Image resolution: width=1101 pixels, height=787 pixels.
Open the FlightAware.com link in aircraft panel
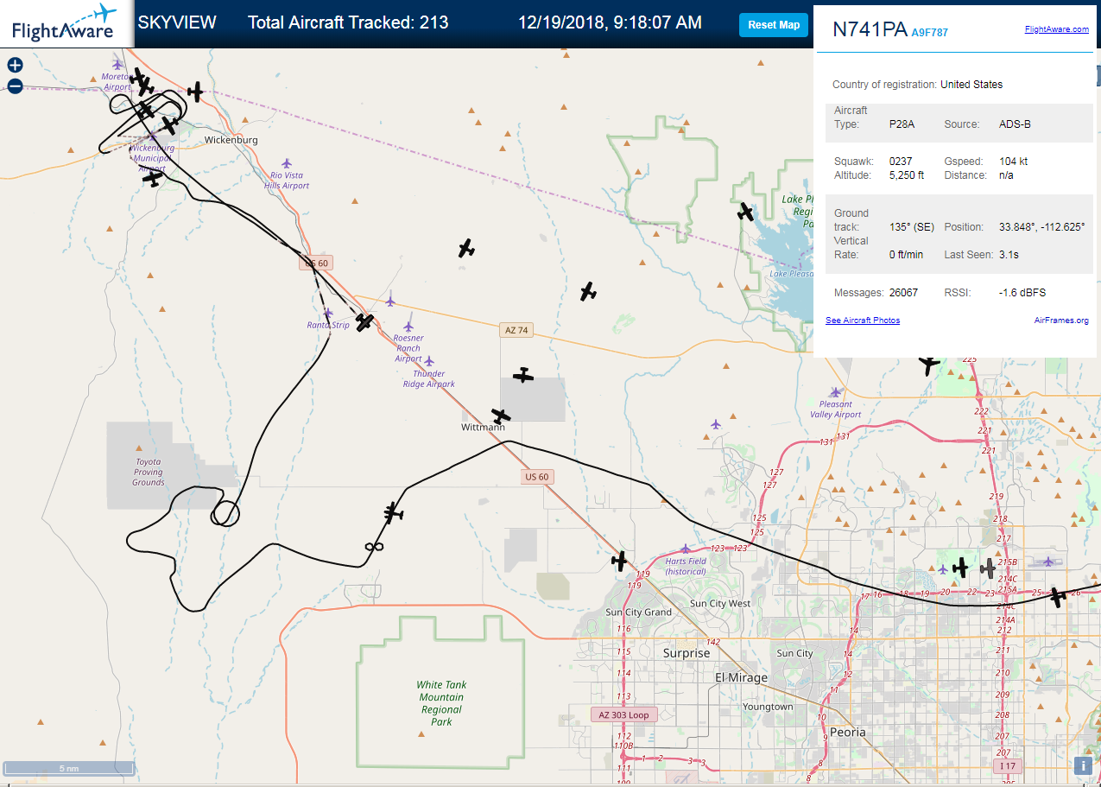pos(1056,29)
